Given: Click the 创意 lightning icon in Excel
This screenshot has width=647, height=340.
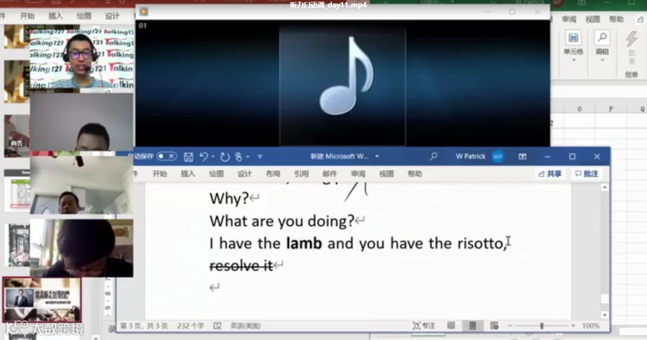Looking at the screenshot, I should (631, 38).
